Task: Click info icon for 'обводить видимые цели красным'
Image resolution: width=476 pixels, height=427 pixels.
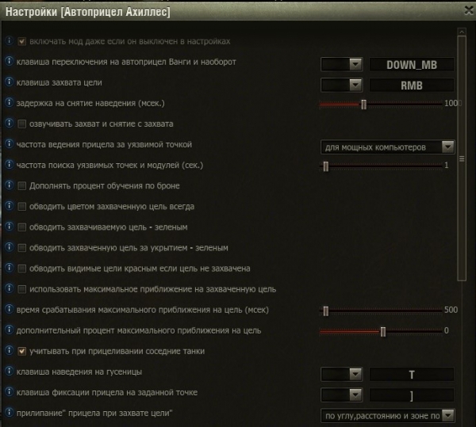Action: [9, 268]
